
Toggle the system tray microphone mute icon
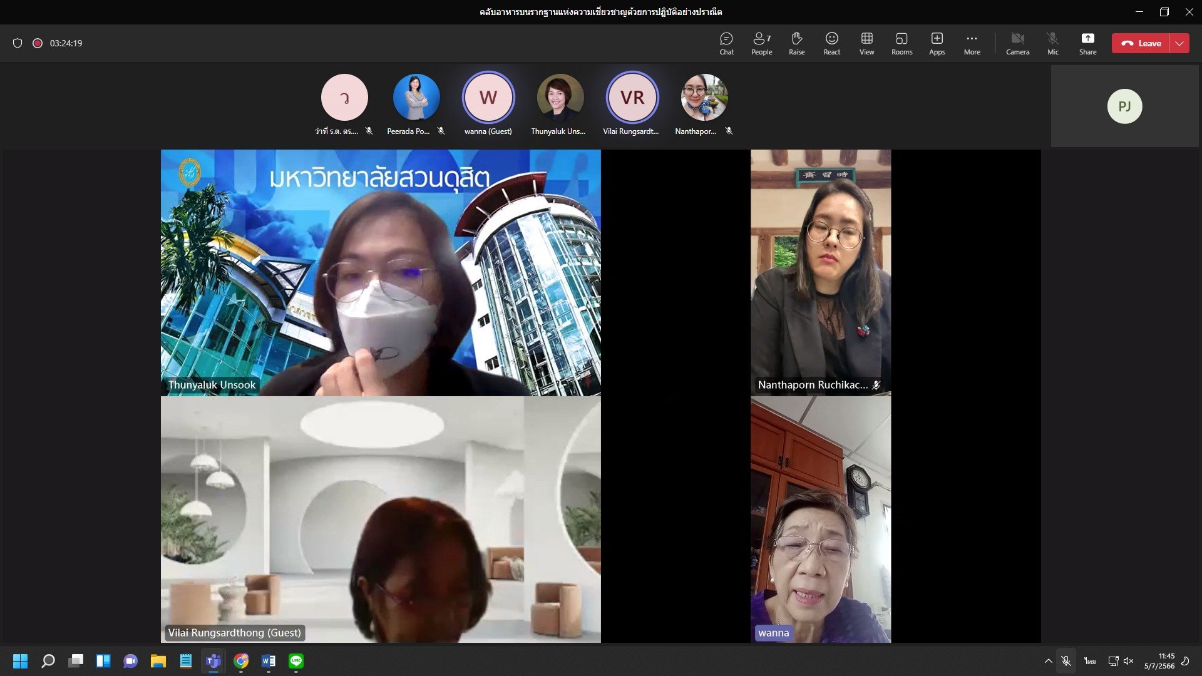(x=1066, y=661)
